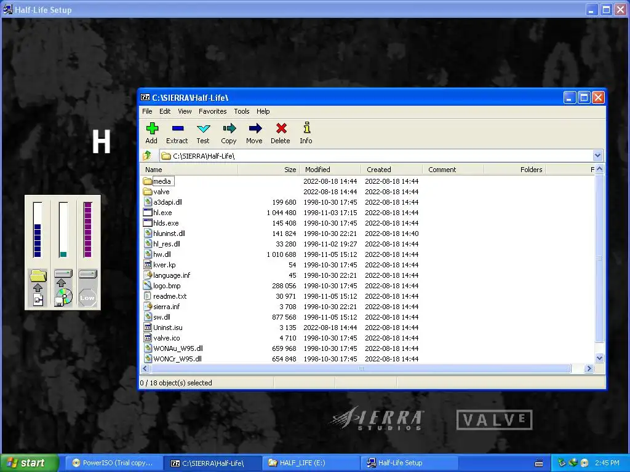Click the Add toolbar icon
Screen dimensions: 630x472
coord(152,128)
